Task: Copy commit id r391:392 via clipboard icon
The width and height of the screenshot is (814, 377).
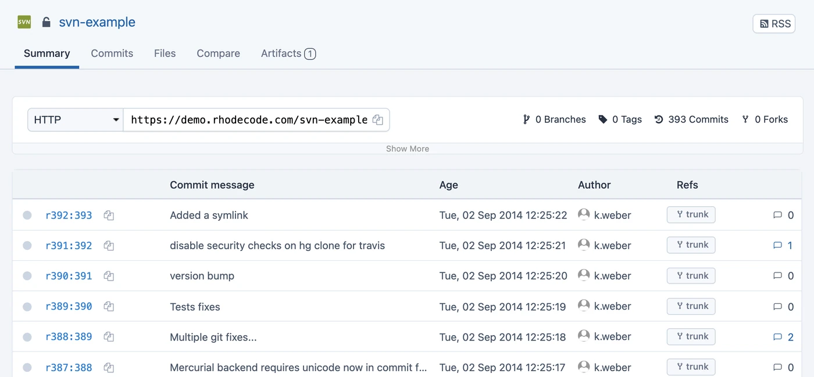Action: [109, 246]
